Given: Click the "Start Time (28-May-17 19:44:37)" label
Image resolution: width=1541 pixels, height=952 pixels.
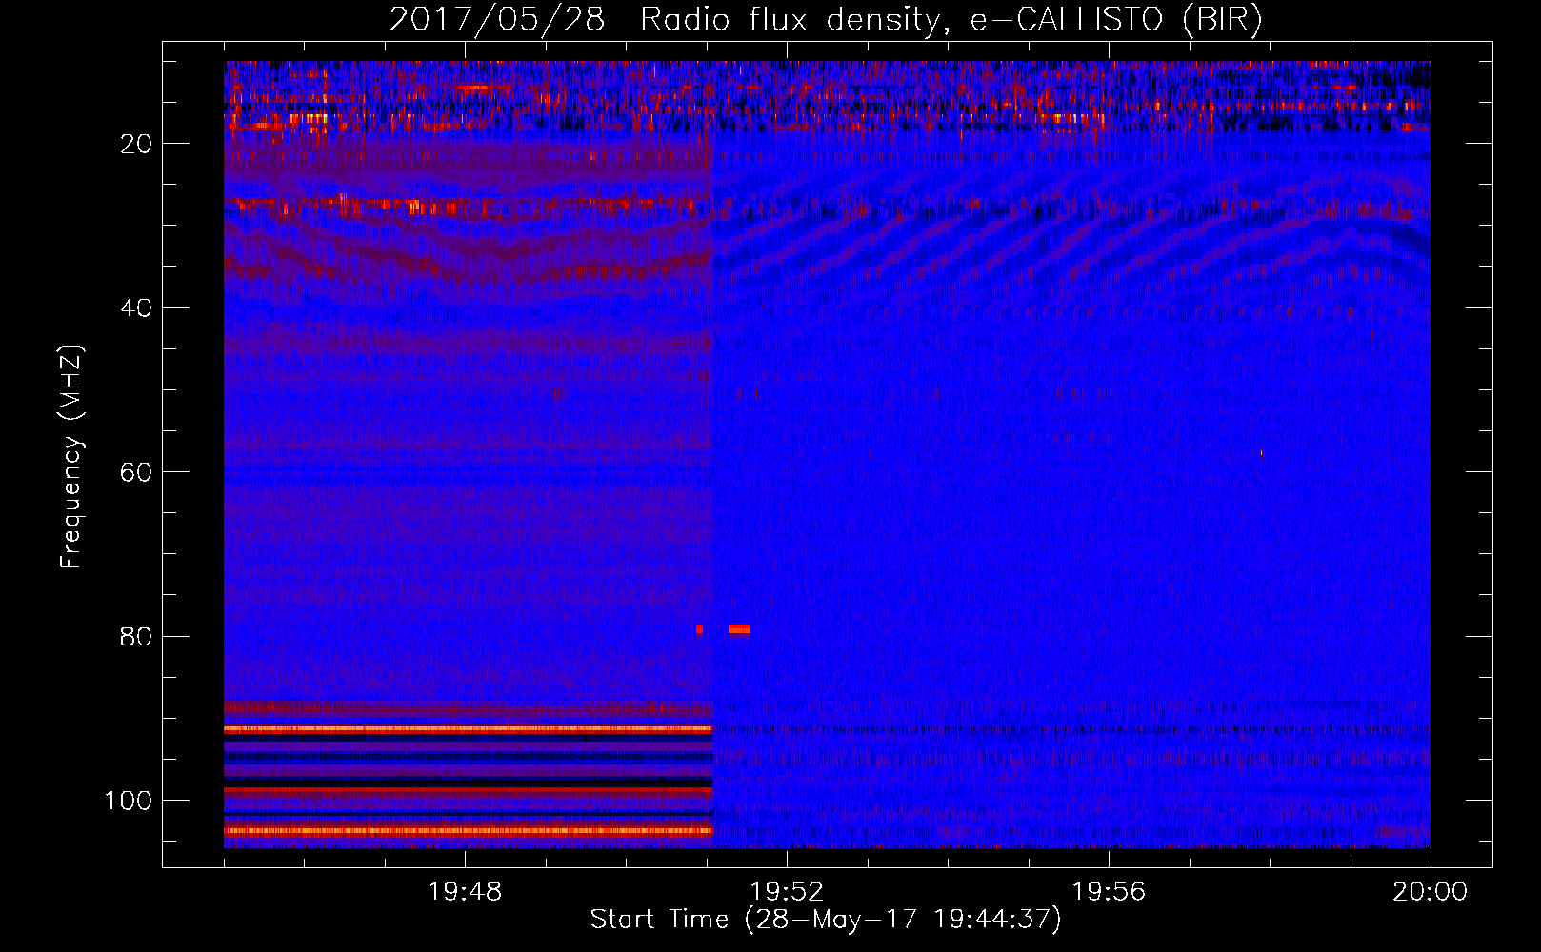Looking at the screenshot, I should click(826, 920).
